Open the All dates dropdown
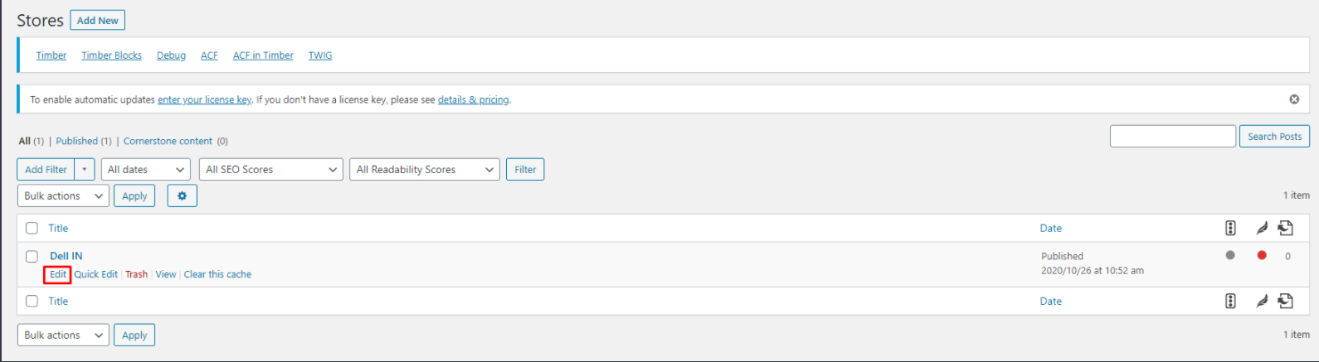This screenshot has width=1319, height=362. (146, 169)
